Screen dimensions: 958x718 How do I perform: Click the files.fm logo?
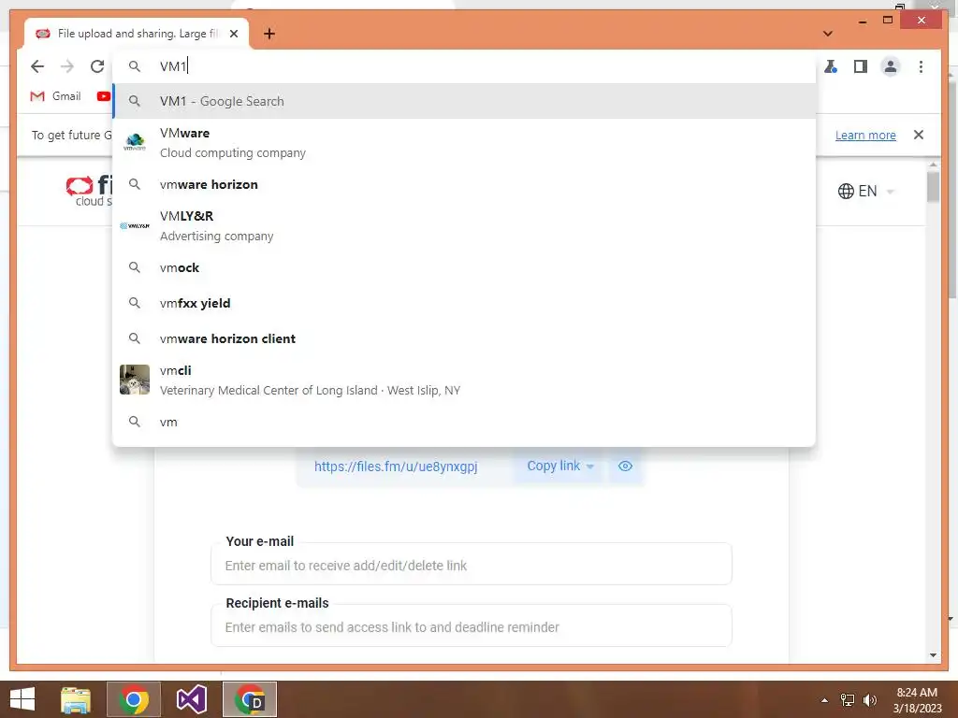coord(90,191)
